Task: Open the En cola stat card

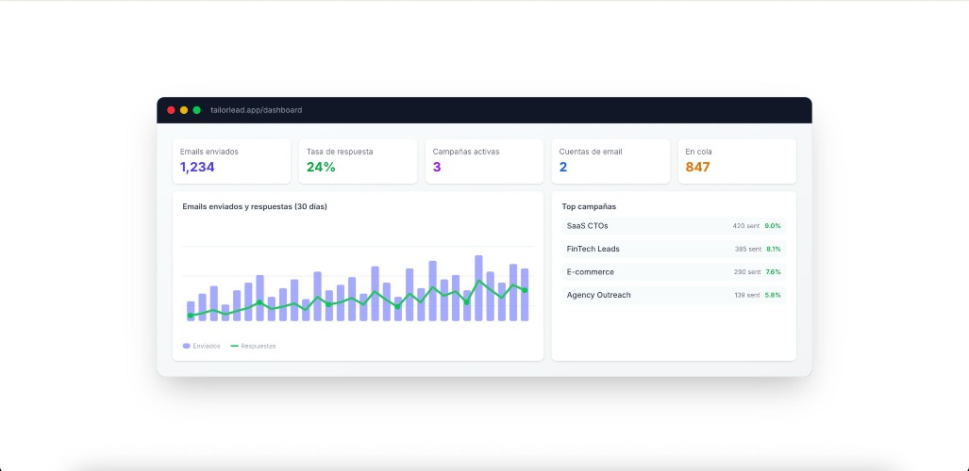Action: coord(736,161)
